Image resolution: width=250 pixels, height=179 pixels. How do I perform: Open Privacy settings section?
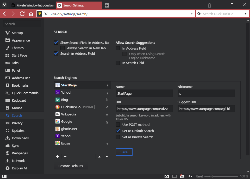click(x=22, y=123)
